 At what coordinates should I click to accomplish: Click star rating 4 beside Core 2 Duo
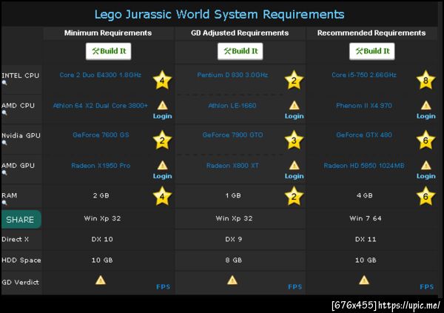(x=162, y=80)
